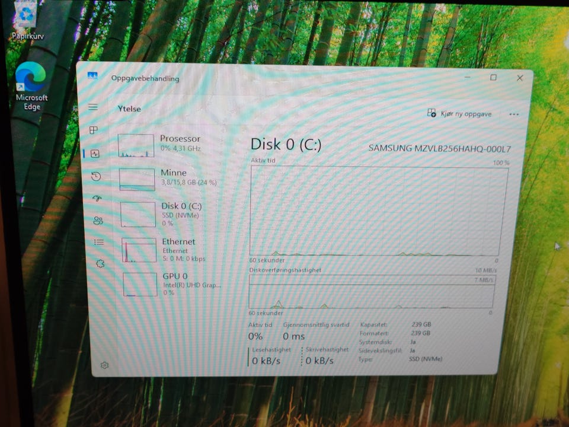Image resolution: width=569 pixels, height=427 pixels.
Task: Click the Ytelse page heading
Action: pyautogui.click(x=129, y=109)
